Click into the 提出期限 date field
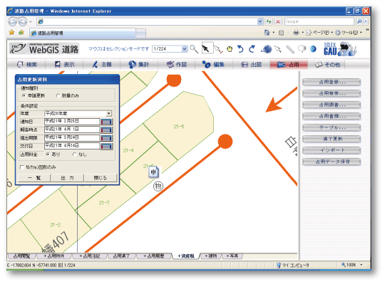The height and width of the screenshot is (284, 385). (x=72, y=137)
